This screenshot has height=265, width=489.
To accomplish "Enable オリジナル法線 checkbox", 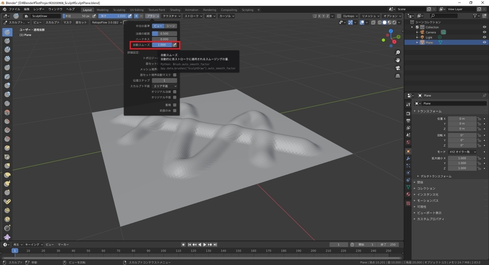I will [x=175, y=92].
